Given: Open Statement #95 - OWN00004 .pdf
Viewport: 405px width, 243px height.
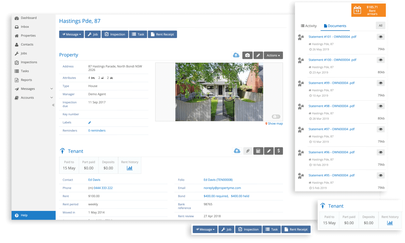Looking at the screenshot, I should coord(331,175).
